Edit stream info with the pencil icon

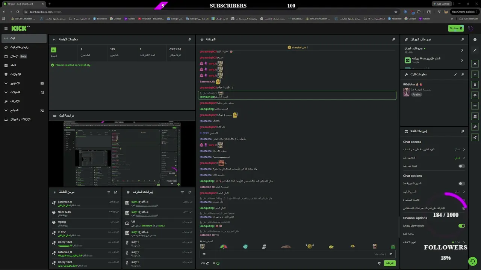(455, 74)
